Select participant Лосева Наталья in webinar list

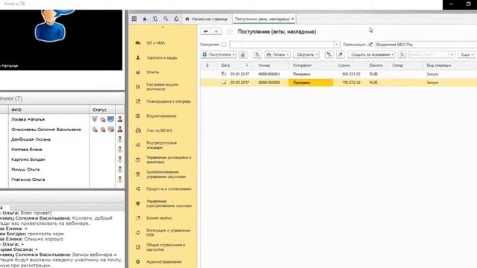(28, 119)
